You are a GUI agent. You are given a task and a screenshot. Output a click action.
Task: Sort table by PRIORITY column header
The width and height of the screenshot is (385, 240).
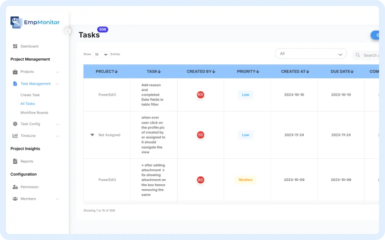click(247, 72)
